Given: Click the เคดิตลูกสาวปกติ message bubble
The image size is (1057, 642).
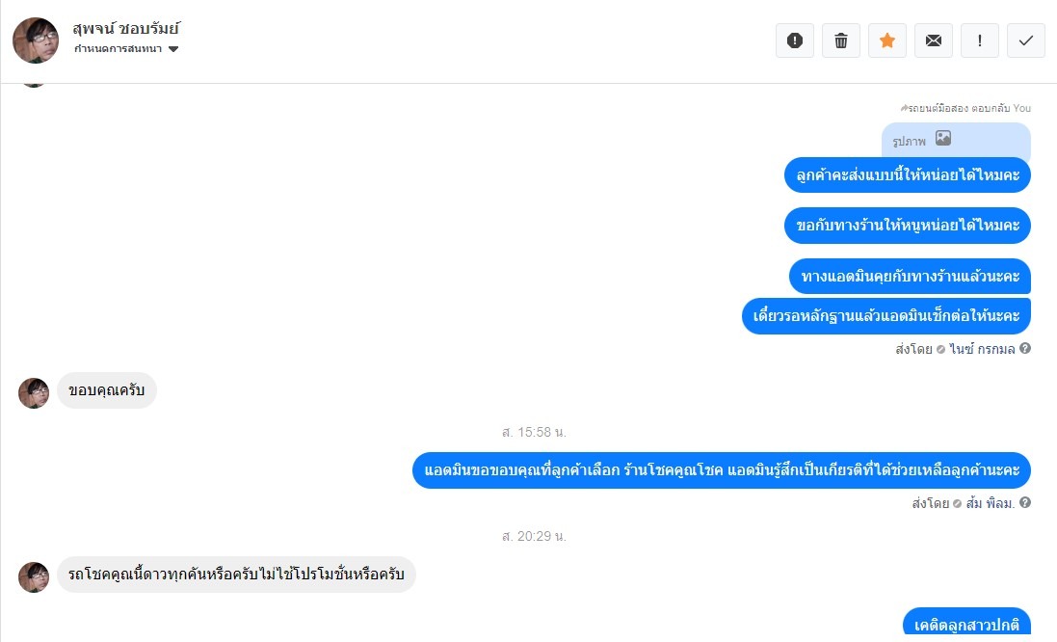Looking at the screenshot, I should tap(966, 625).
